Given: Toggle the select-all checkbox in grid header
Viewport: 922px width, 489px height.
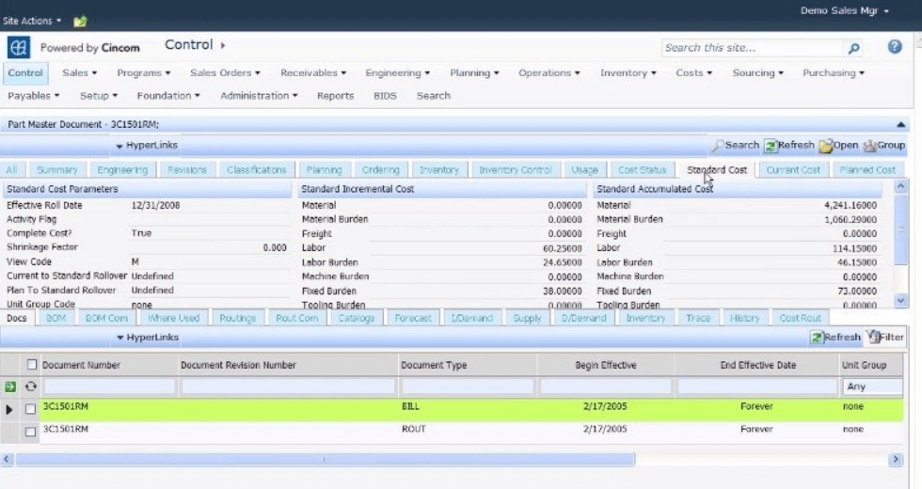Looking at the screenshot, I should 32,365.
